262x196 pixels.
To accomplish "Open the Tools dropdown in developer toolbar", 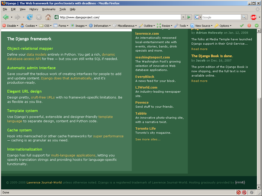I will click(181, 26).
